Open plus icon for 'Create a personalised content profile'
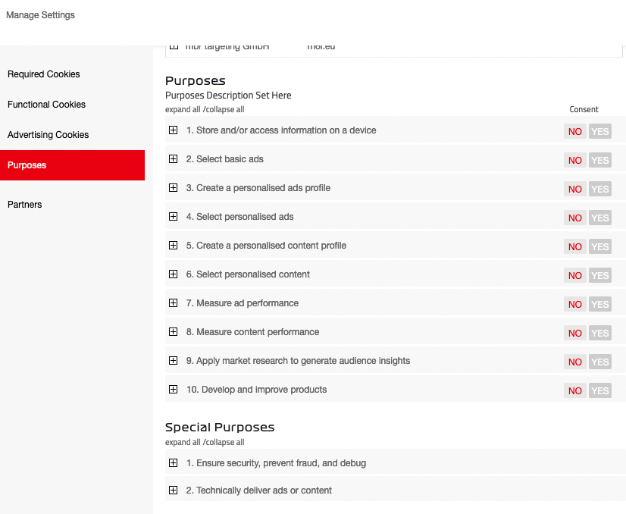The height and width of the screenshot is (514, 626). (x=173, y=246)
